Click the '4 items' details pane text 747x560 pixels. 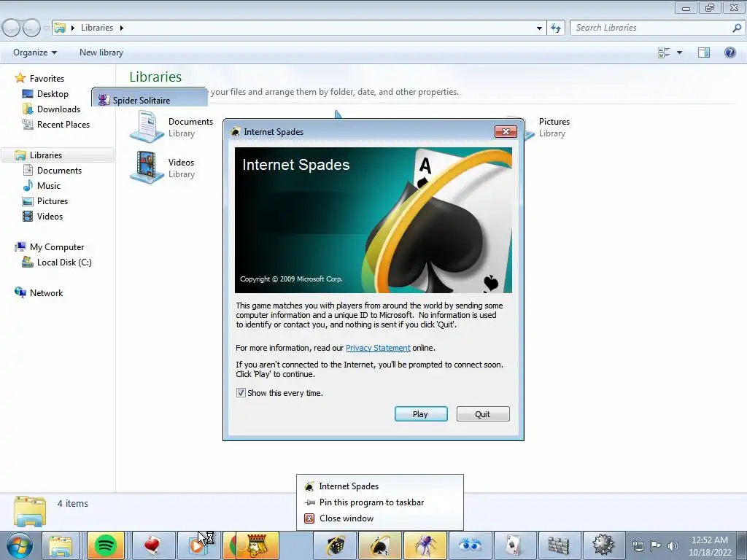[73, 503]
